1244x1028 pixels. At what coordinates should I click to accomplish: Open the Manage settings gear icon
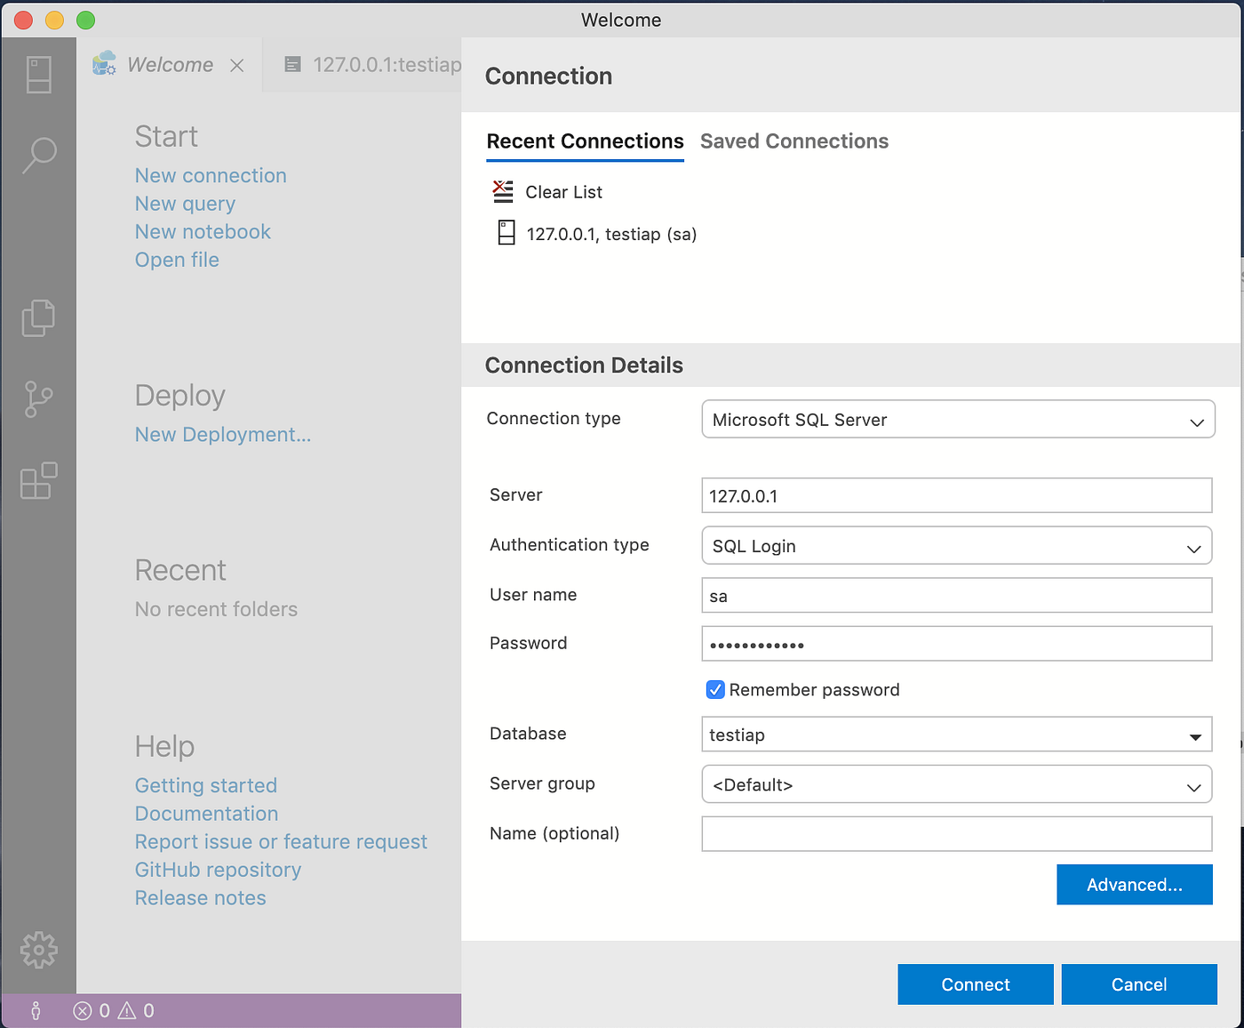click(38, 950)
